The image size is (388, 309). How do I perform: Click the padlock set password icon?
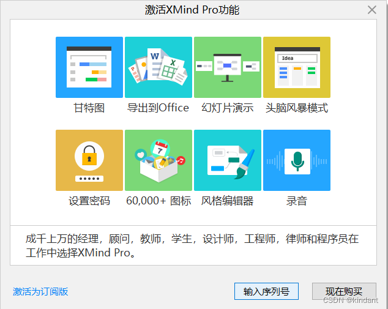tap(89, 160)
